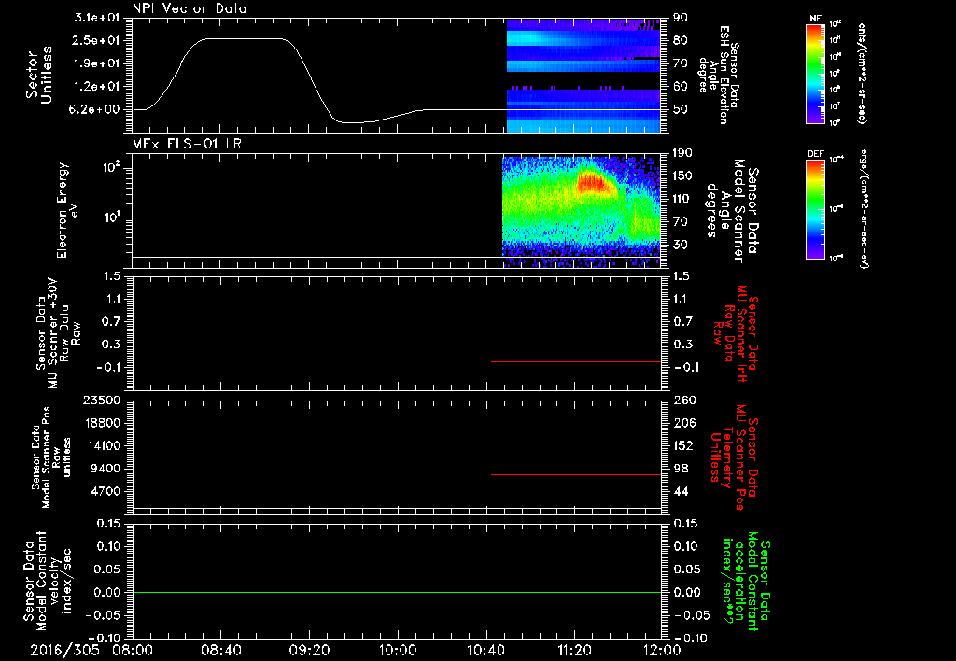Click the NPI sector spectrogram image
Screen dimensions: 956x661
coord(583,76)
